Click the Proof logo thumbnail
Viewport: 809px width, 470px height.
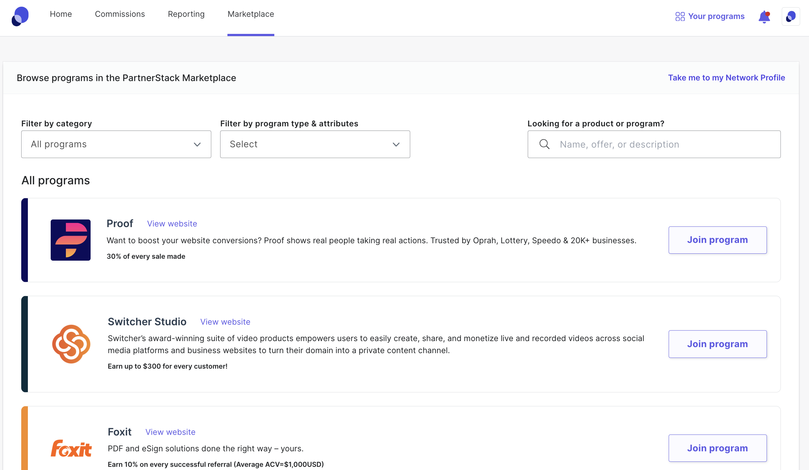click(71, 240)
